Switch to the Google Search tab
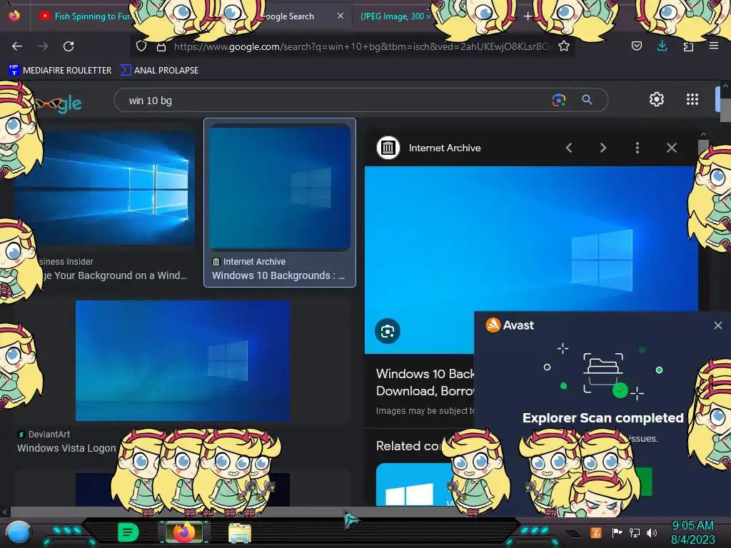731x548 pixels. click(x=289, y=16)
